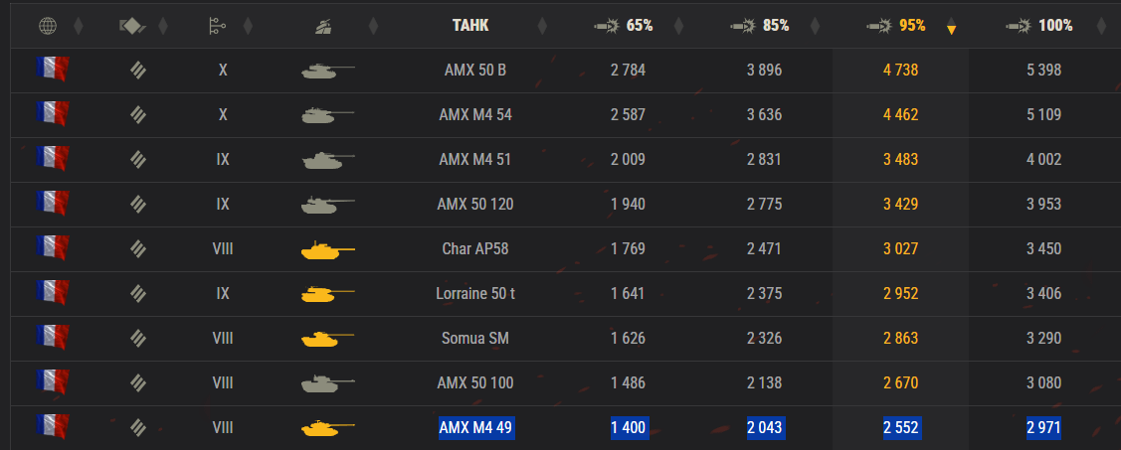1121x450 pixels.
Task: Click the French flag in Char AP58 row
Action: 52,248
